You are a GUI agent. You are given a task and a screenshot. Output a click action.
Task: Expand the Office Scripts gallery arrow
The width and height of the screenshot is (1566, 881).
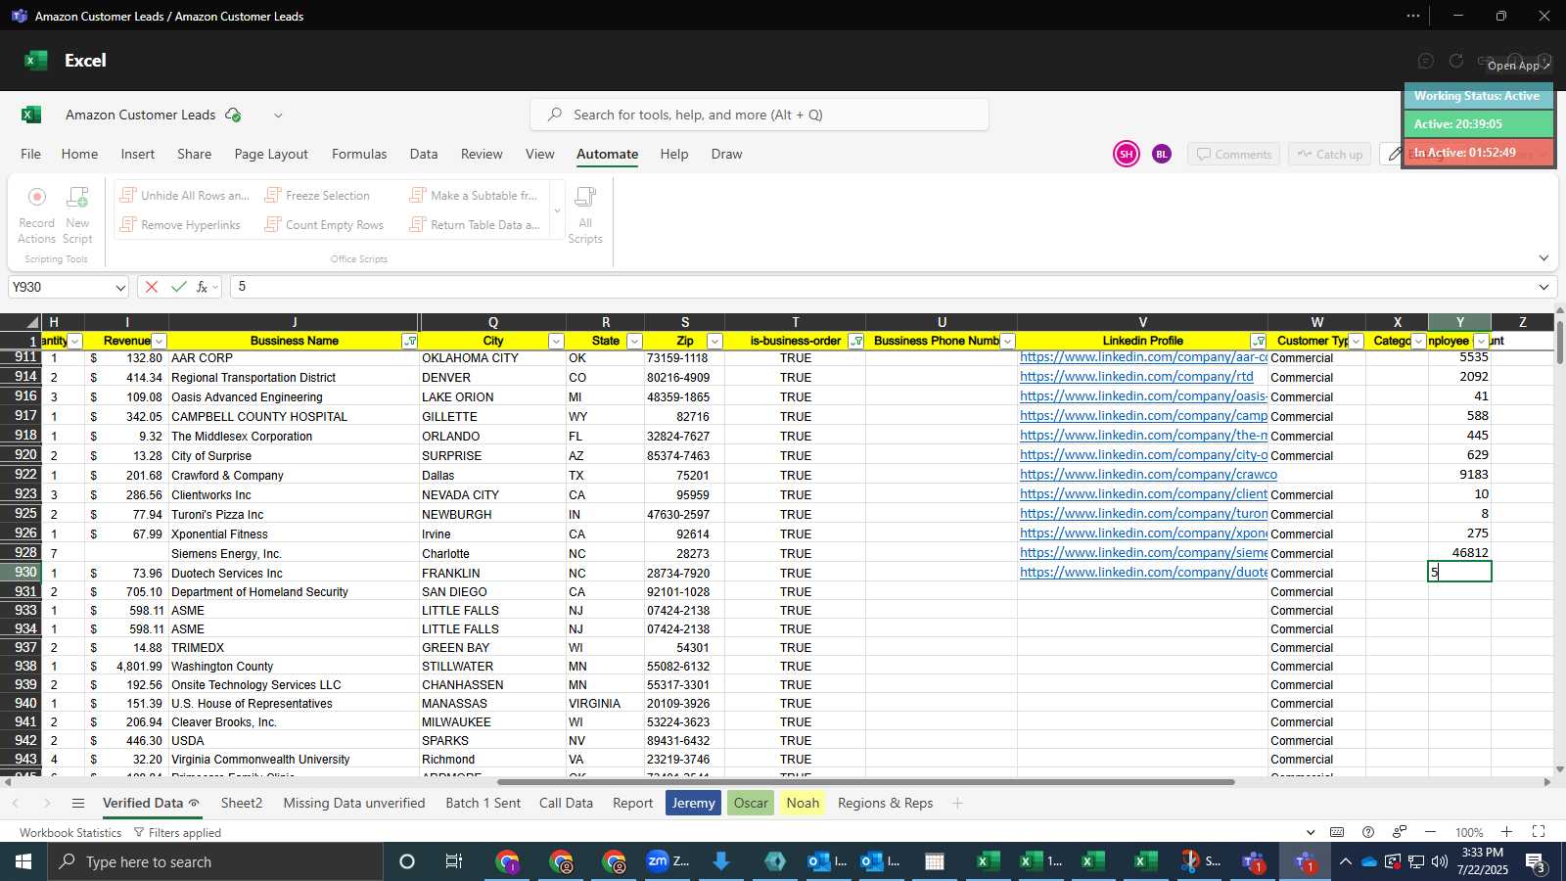point(557,211)
